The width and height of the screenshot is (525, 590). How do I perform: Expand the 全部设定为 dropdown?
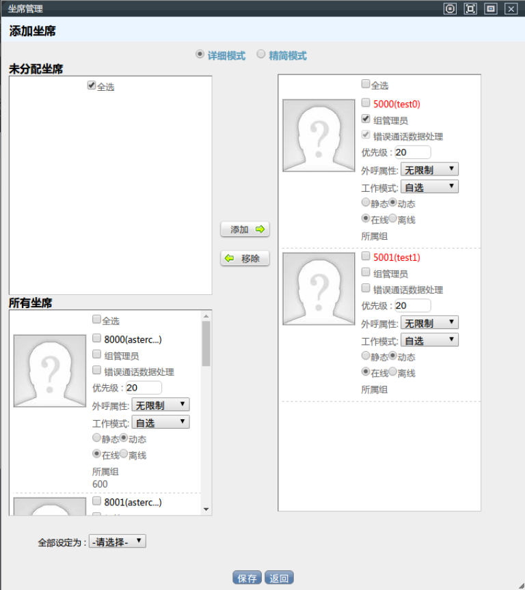118,542
